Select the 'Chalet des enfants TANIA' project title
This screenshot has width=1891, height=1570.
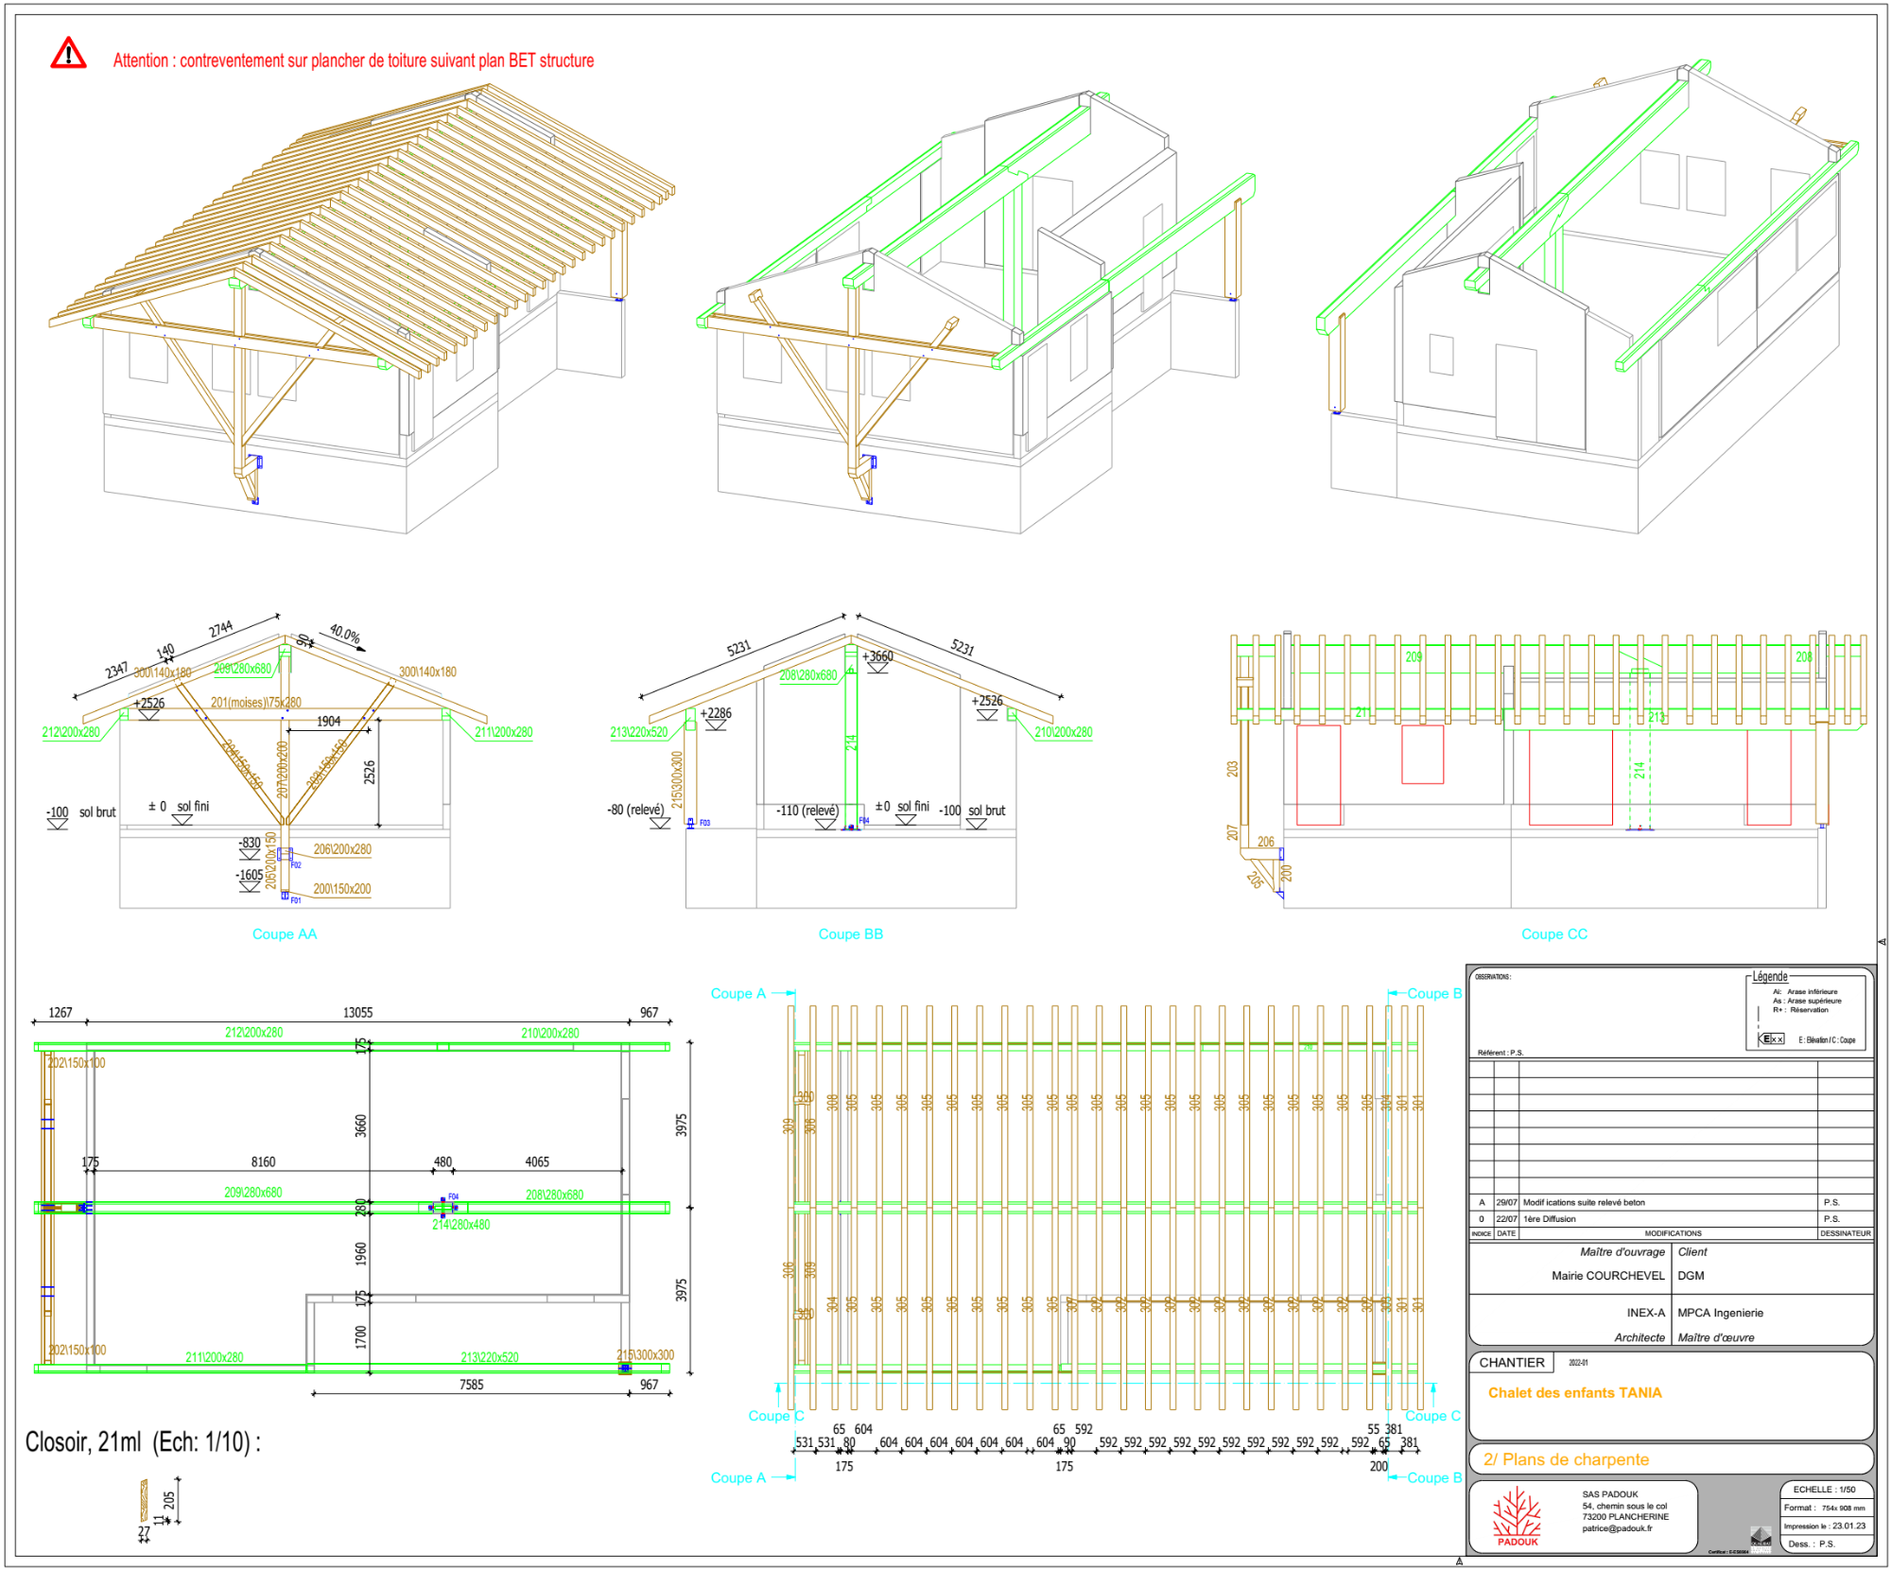coord(1575,1392)
